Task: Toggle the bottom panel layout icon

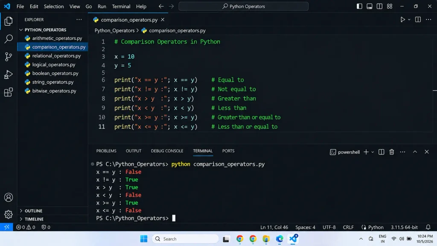Action: pos(369,6)
